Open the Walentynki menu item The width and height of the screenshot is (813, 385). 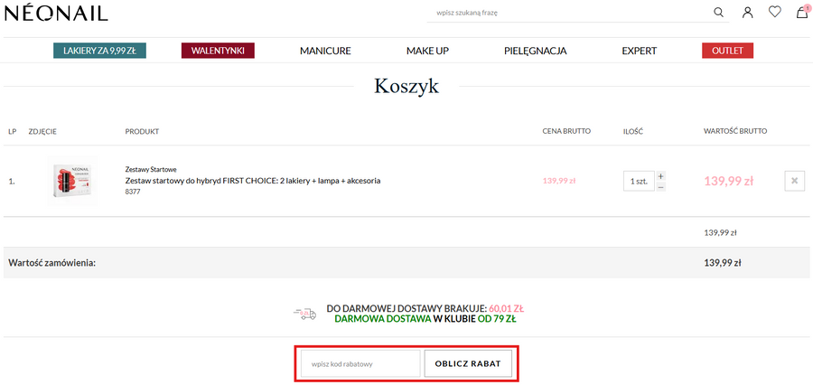[218, 51]
